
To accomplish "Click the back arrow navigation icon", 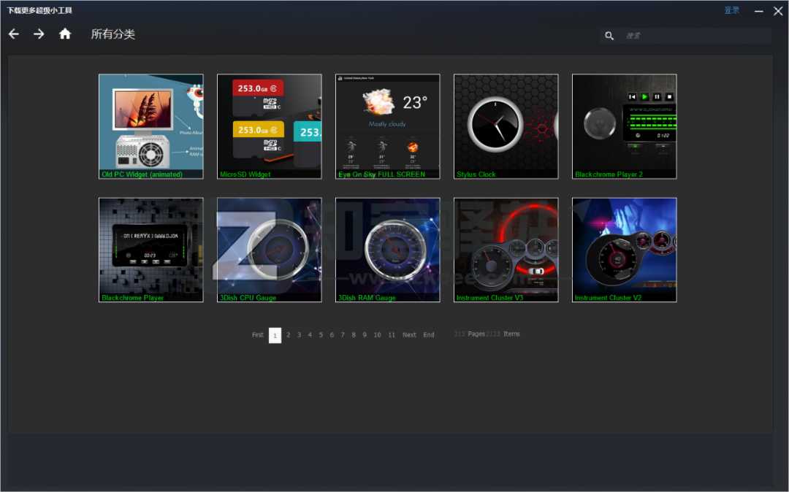I will 14,34.
